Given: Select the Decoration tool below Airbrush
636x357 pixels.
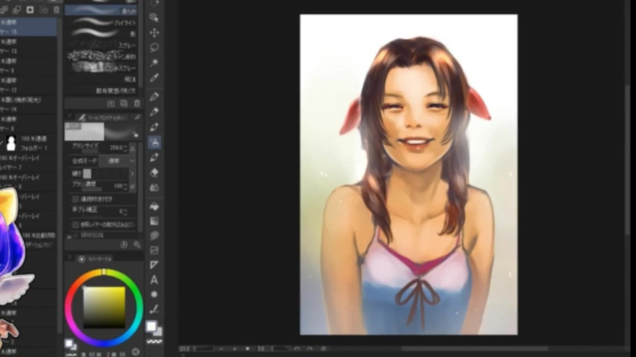Looking at the screenshot, I should (154, 157).
